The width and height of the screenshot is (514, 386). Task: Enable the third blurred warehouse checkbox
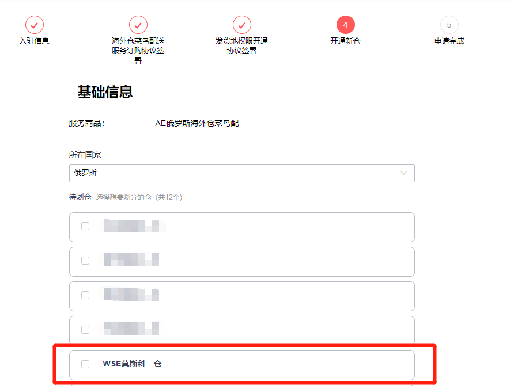pyautogui.click(x=85, y=295)
